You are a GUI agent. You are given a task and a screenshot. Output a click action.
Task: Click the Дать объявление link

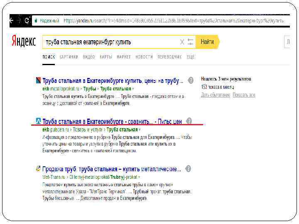(x=216, y=95)
